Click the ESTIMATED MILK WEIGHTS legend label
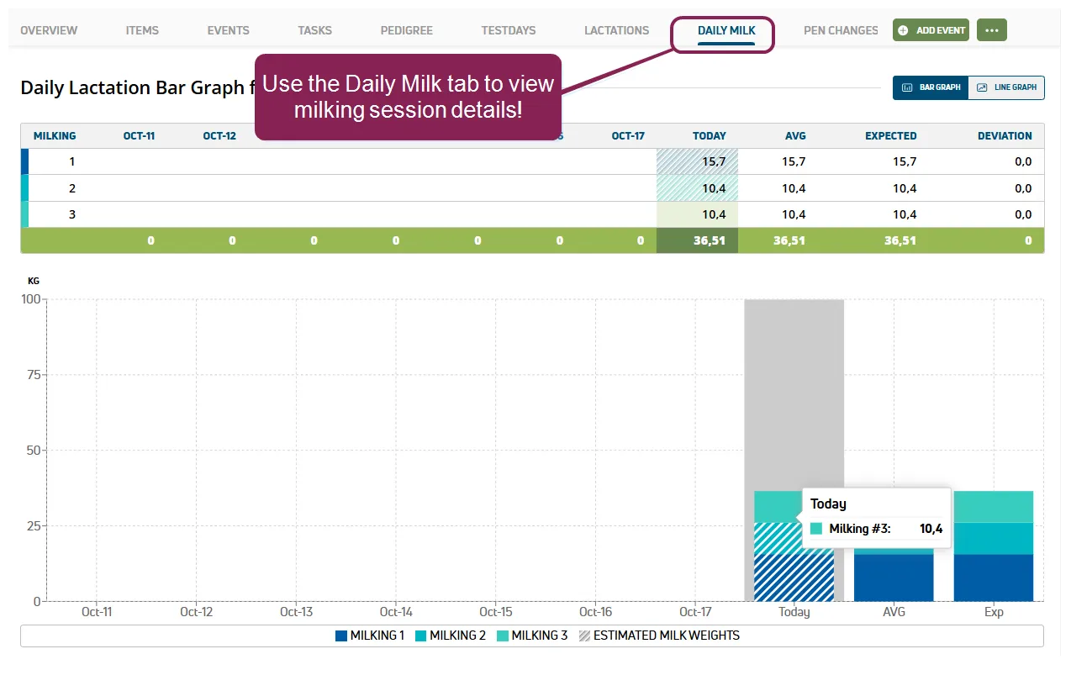The image size is (1071, 691). (x=667, y=636)
